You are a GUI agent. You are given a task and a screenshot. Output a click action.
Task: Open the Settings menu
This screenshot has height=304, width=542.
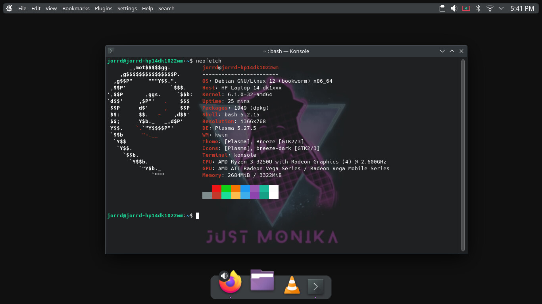point(127,8)
